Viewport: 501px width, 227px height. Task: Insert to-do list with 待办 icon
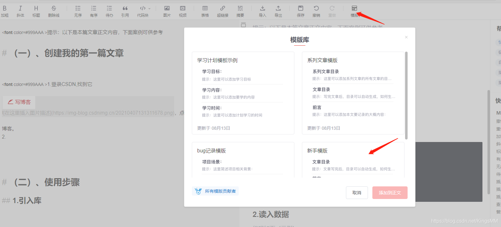[109, 11]
